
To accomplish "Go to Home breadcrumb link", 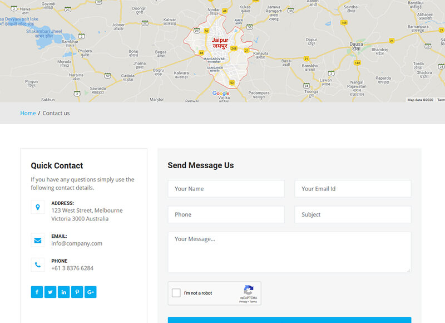I will pos(28,113).
